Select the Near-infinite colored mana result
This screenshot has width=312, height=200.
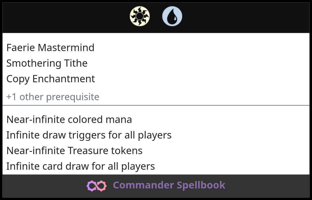click(x=69, y=119)
